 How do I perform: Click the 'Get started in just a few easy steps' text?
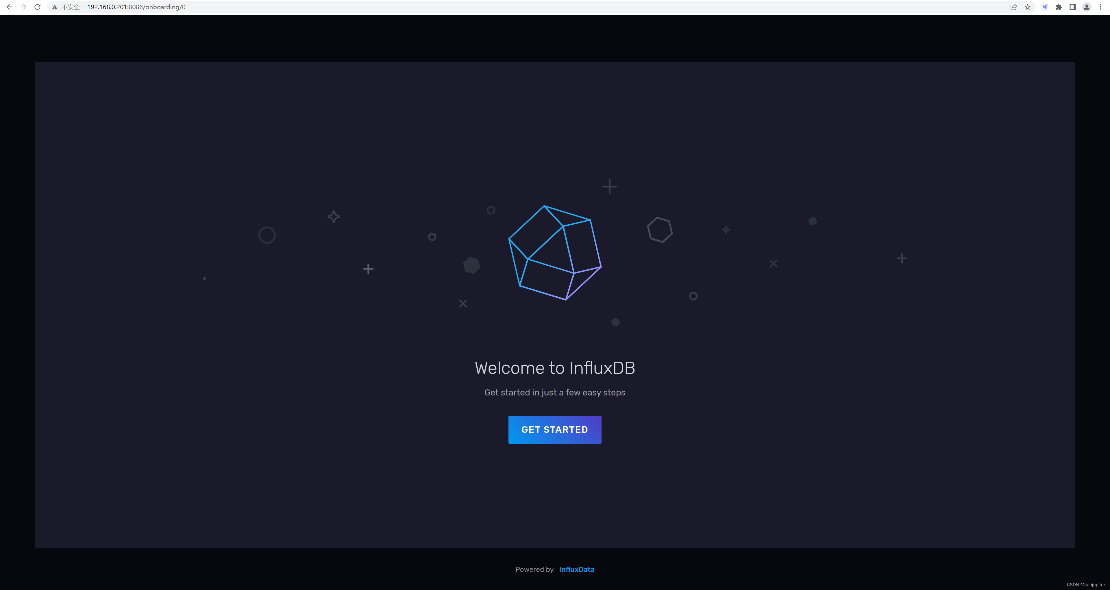pos(555,393)
